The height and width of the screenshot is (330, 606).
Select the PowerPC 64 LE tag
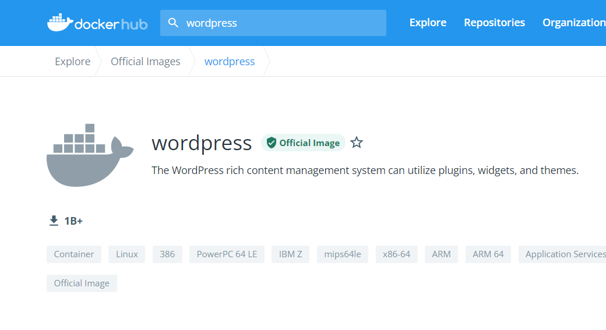(x=227, y=254)
